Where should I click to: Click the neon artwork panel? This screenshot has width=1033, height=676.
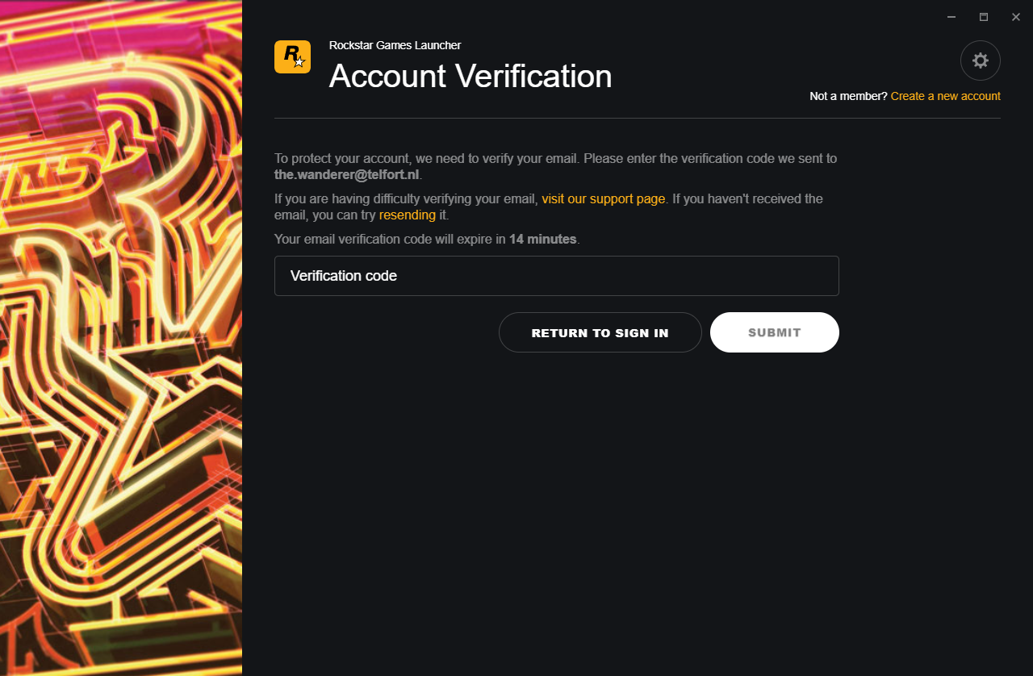(121, 338)
